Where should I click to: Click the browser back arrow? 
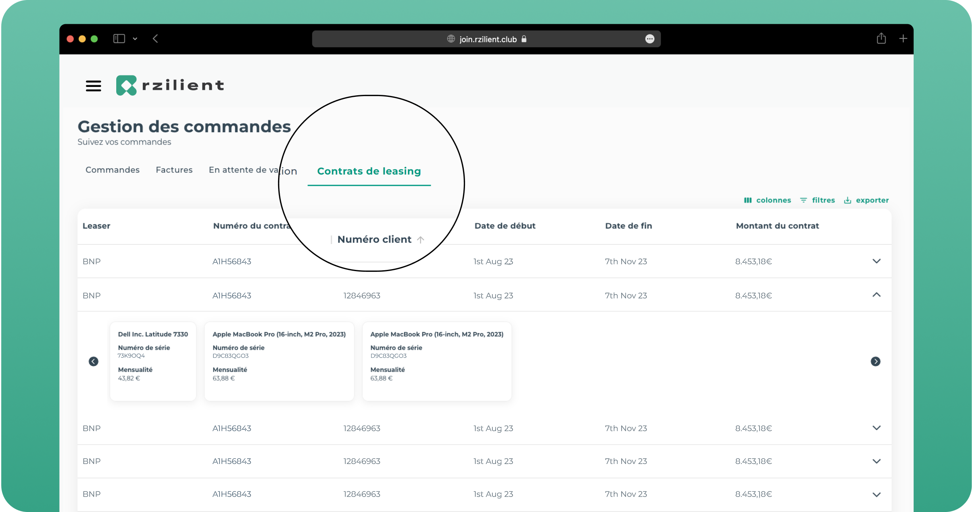156,38
